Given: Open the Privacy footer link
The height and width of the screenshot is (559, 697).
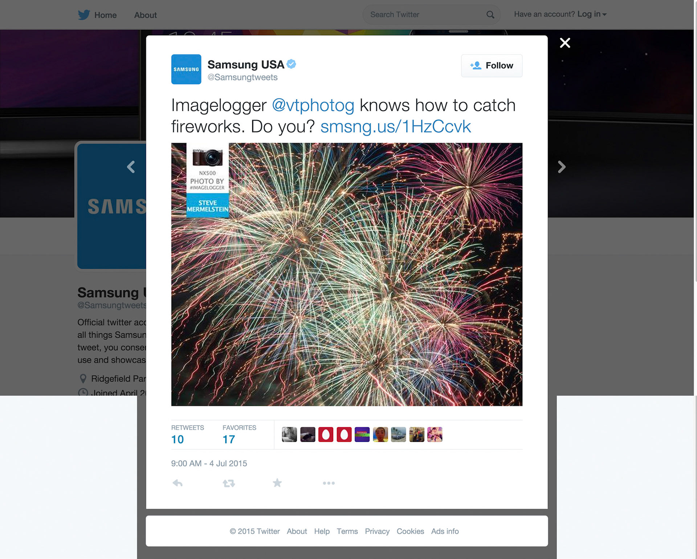Looking at the screenshot, I should [x=377, y=531].
